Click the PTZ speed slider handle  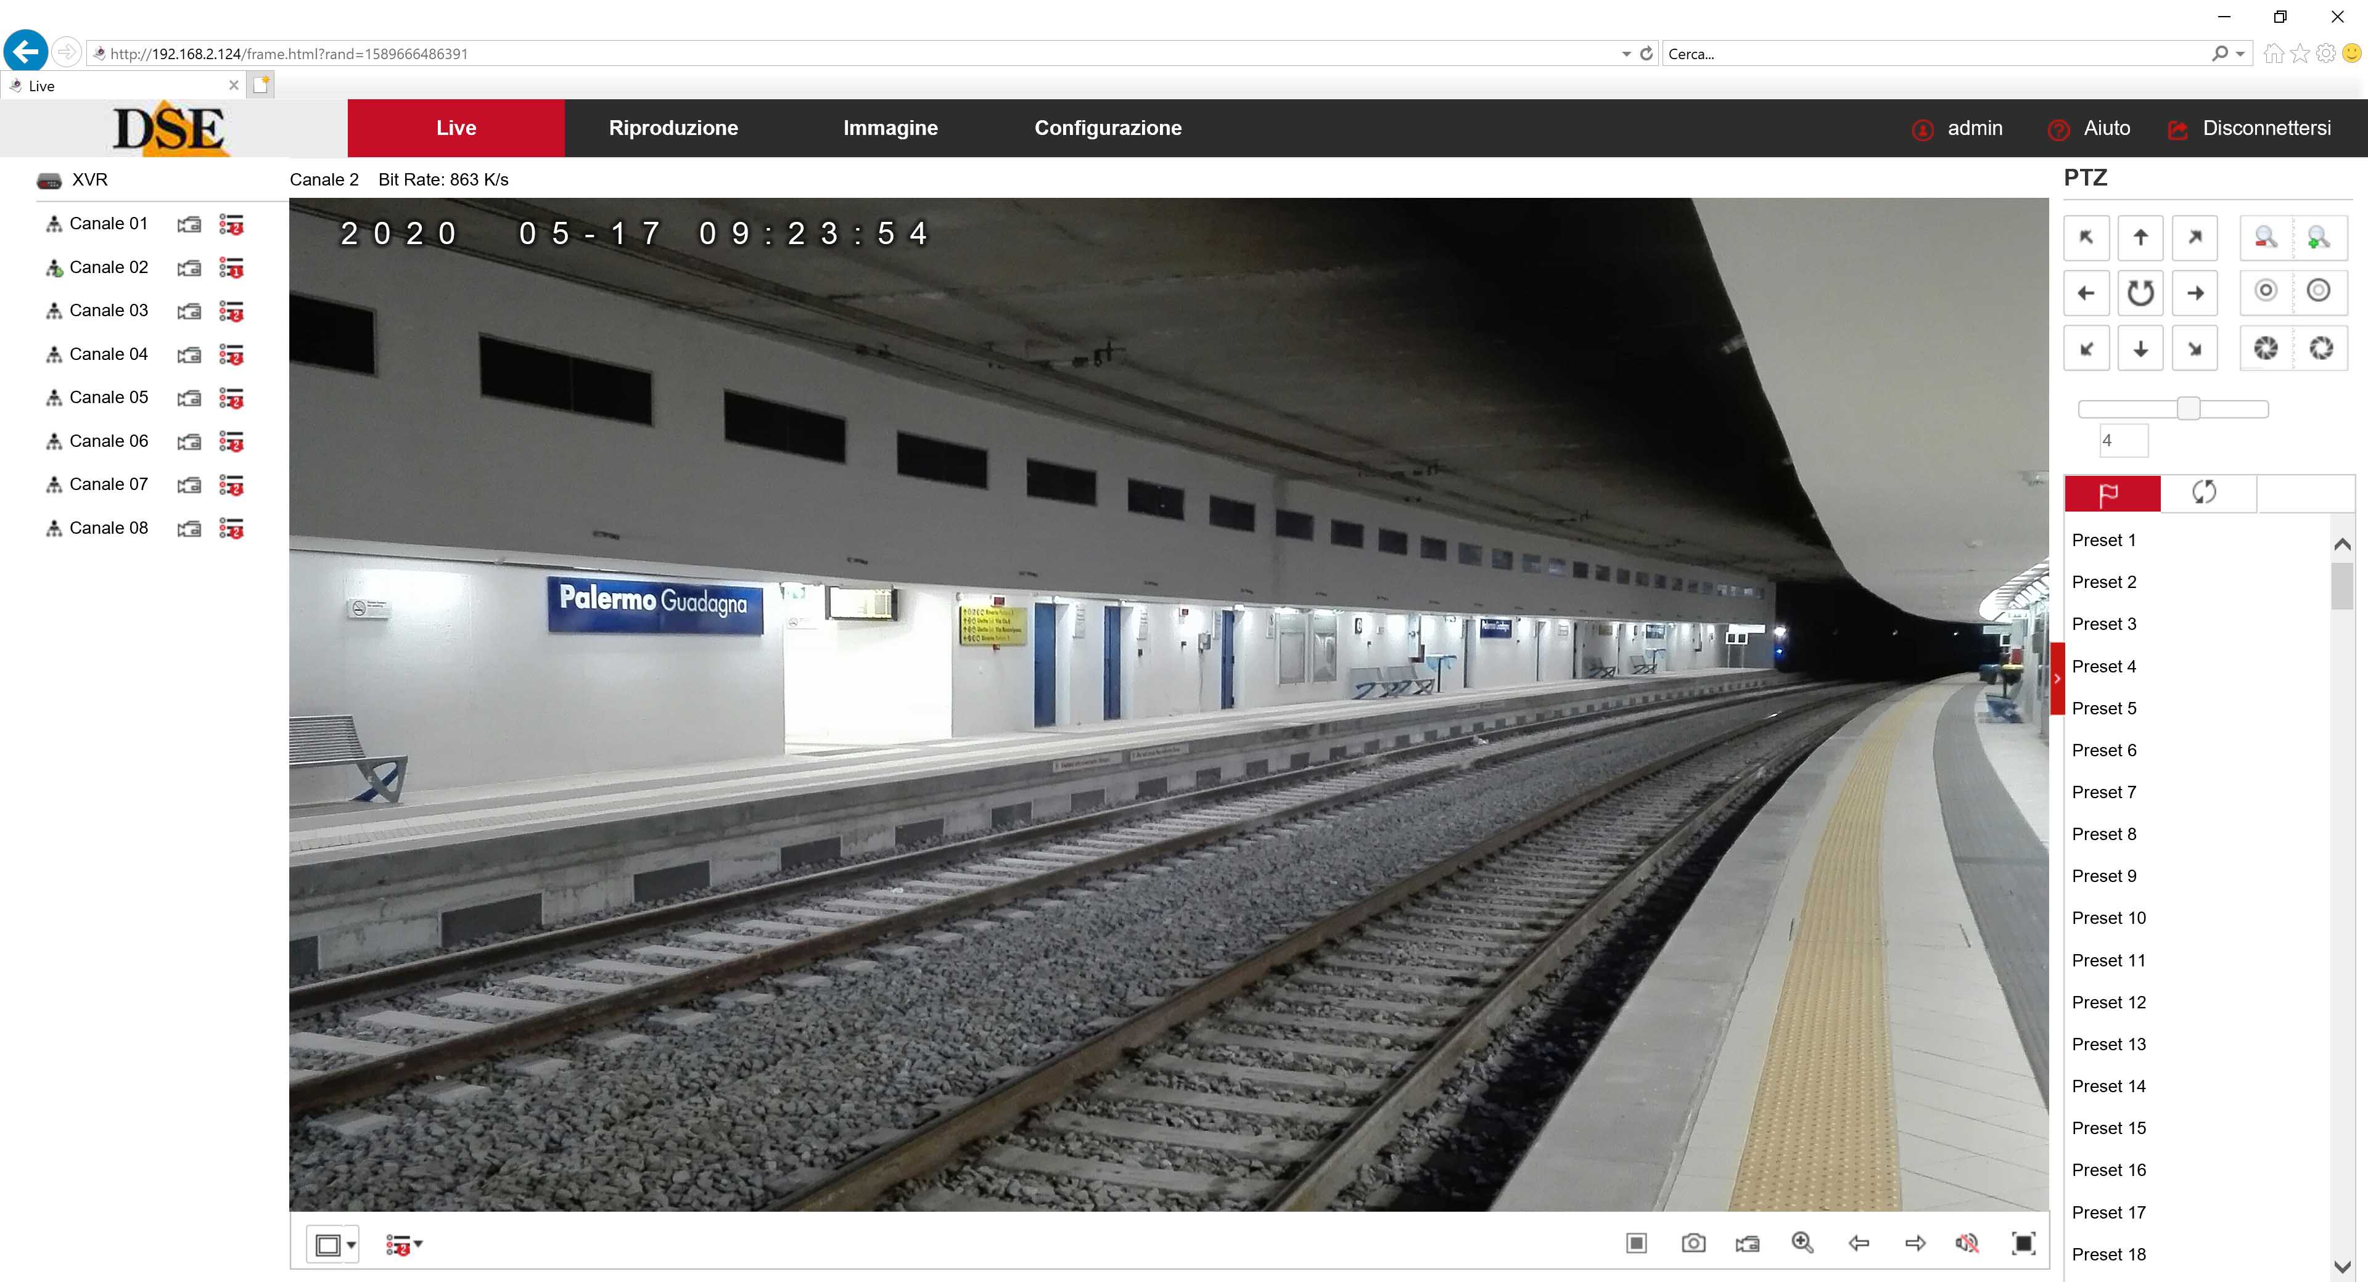[x=2188, y=409]
